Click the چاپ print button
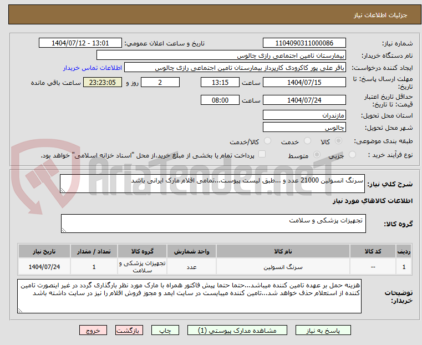Viewport: 422px width, 345px height. coord(165,330)
